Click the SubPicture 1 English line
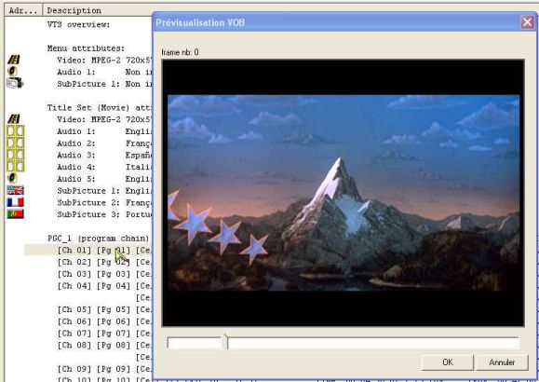539x382 pixels. pos(104,191)
